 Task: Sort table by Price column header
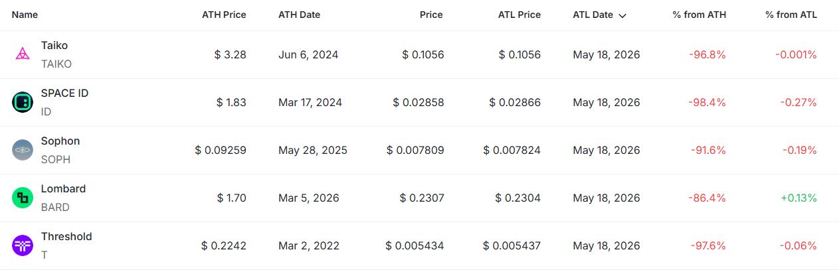431,15
